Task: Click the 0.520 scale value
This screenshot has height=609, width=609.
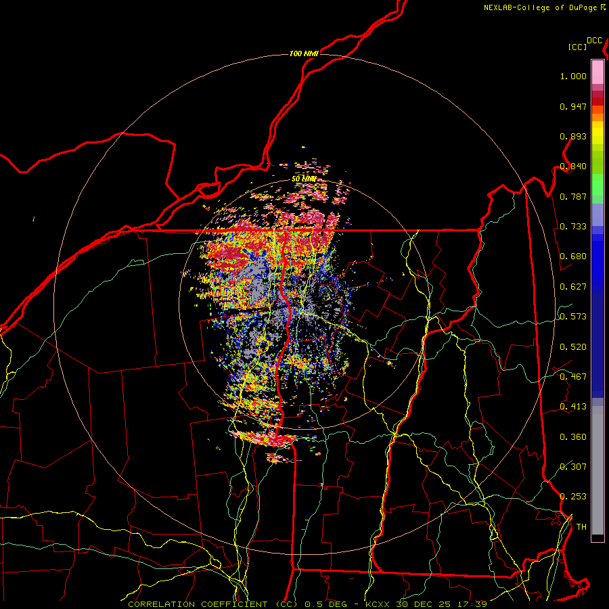Action: pos(573,347)
